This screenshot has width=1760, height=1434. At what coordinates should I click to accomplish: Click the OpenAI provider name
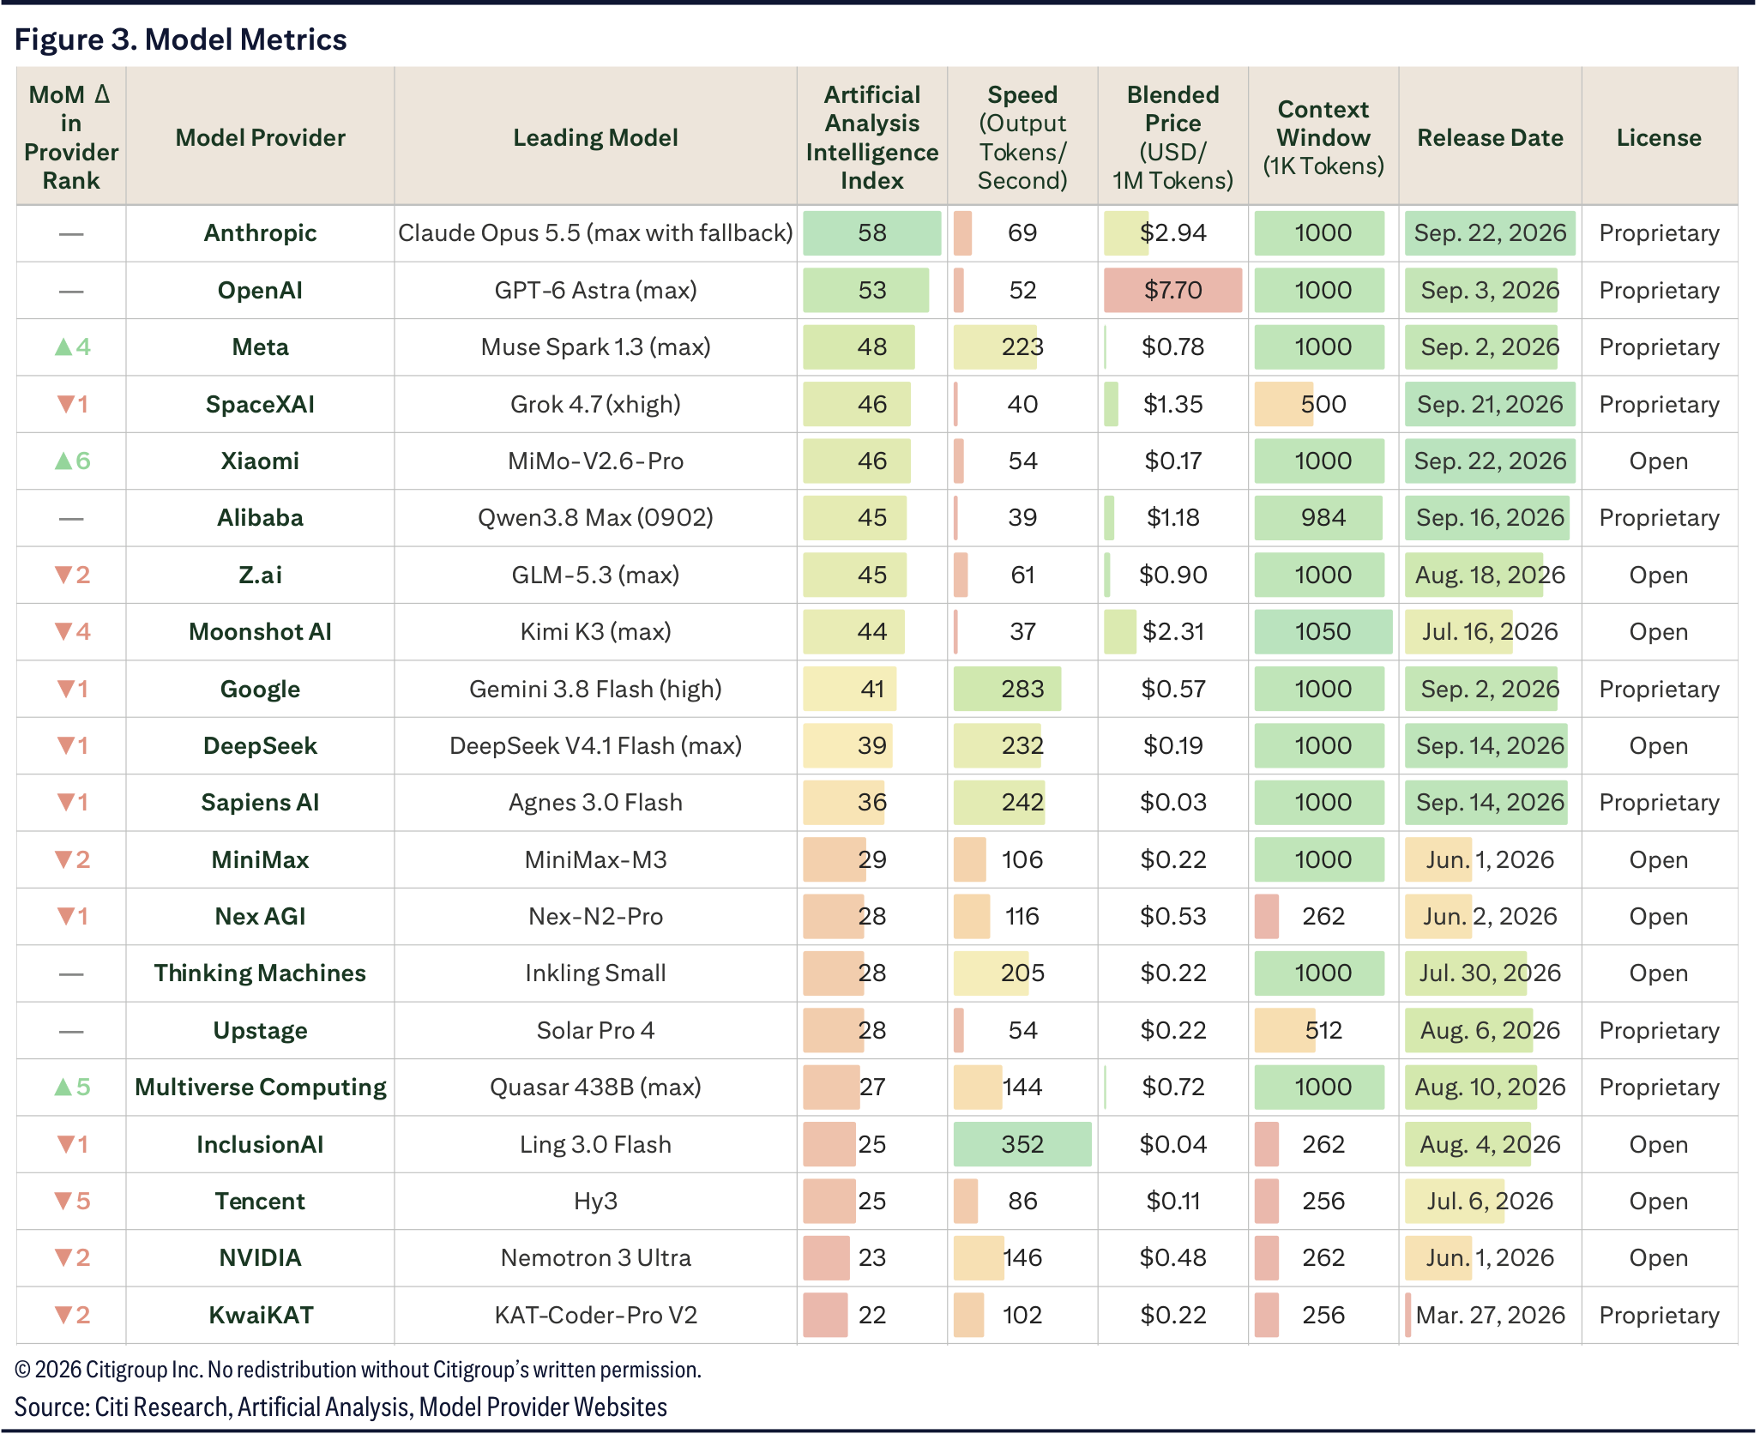[x=260, y=291]
